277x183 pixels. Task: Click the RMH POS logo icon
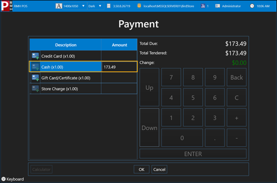(6, 6)
